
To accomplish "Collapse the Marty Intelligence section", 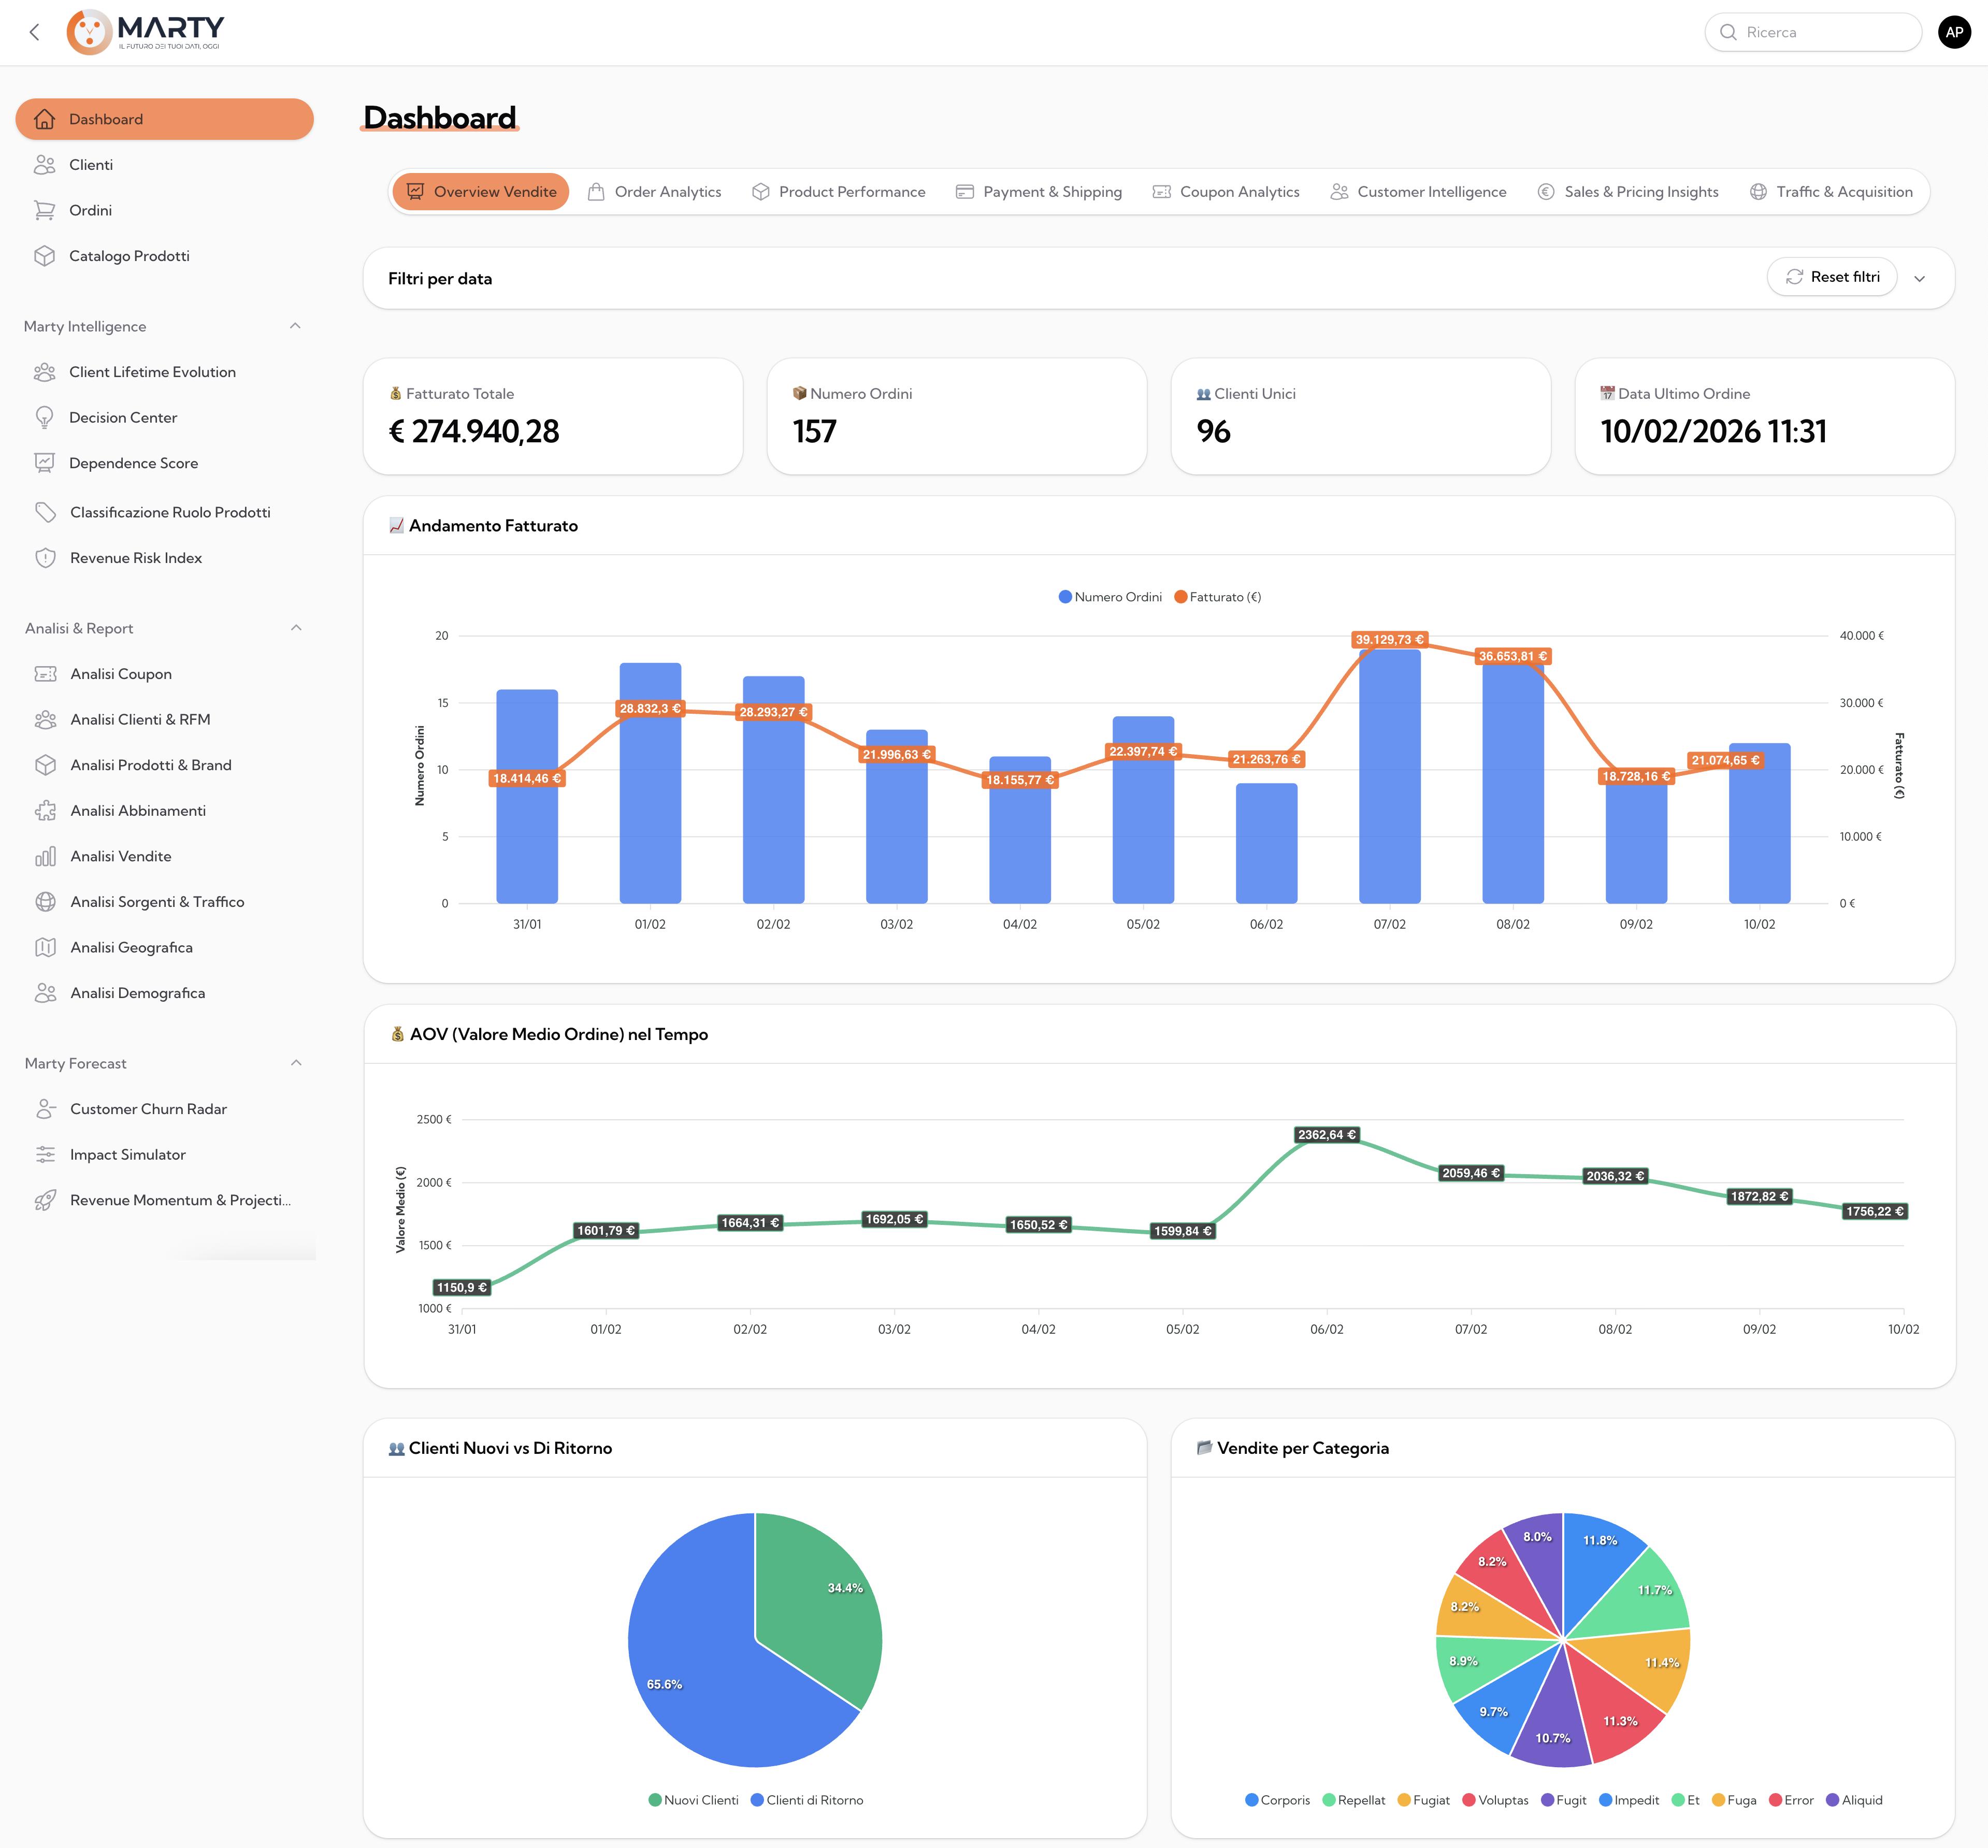I will point(295,326).
